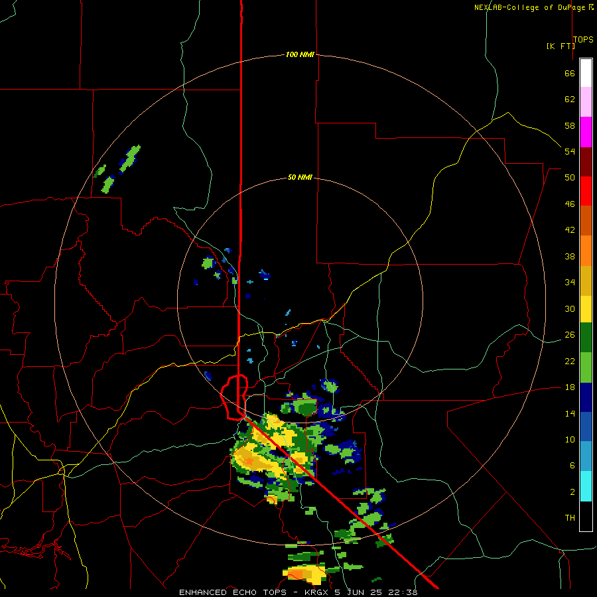This screenshot has width=597, height=597.
Task: Click the bright red 46-50 kft swatch
Action: pyautogui.click(x=586, y=191)
